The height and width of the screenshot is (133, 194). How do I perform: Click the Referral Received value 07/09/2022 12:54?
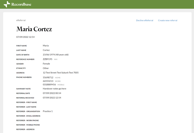coord(52,98)
